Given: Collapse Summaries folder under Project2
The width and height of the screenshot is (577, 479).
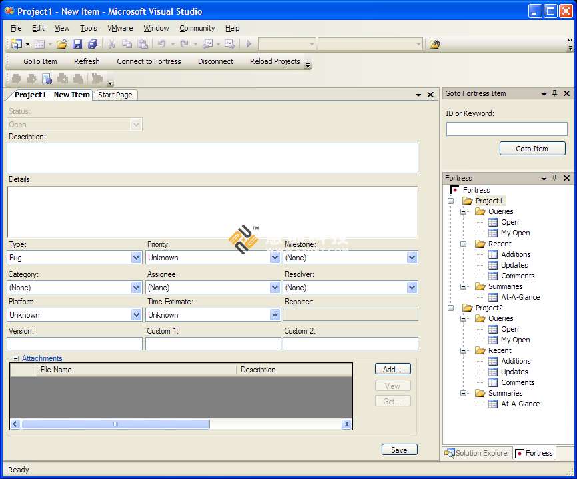Looking at the screenshot, I should 464,393.
